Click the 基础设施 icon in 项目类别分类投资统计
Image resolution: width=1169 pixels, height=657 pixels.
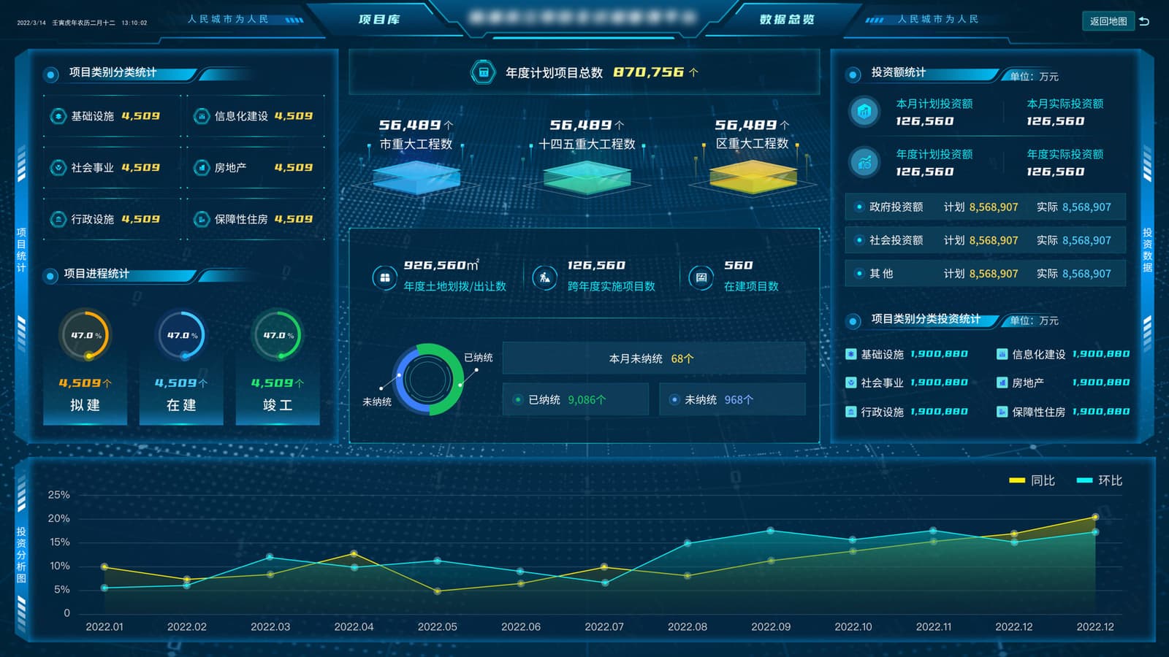(x=850, y=354)
